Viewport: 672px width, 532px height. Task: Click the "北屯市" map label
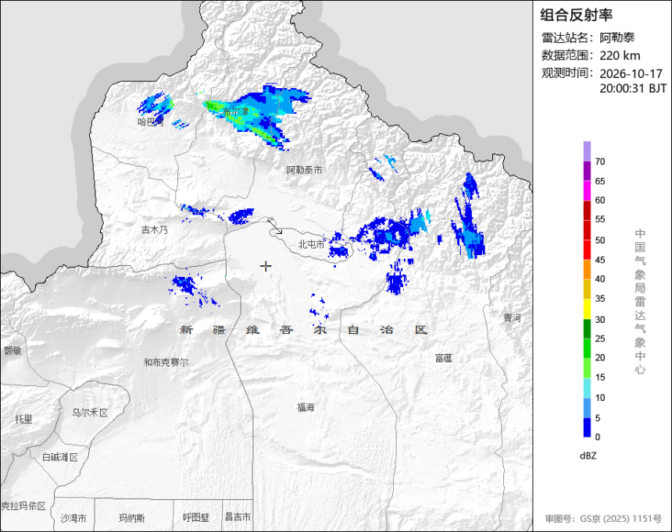pos(312,244)
